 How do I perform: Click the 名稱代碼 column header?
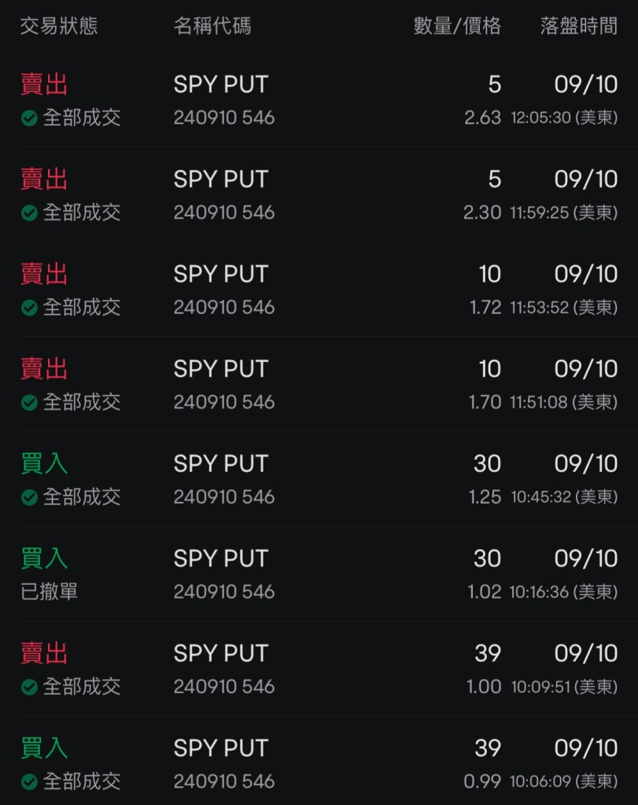tap(212, 26)
